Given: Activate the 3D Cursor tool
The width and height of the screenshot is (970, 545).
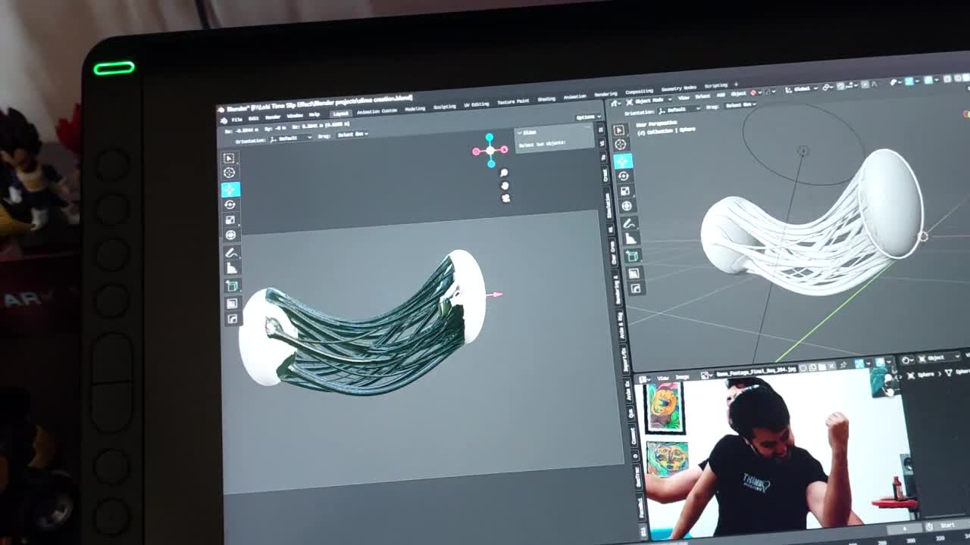Looking at the screenshot, I should coord(231,173).
